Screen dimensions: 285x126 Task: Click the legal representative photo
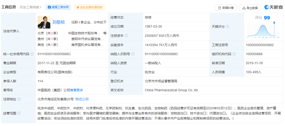pyautogui.click(x=44, y=22)
